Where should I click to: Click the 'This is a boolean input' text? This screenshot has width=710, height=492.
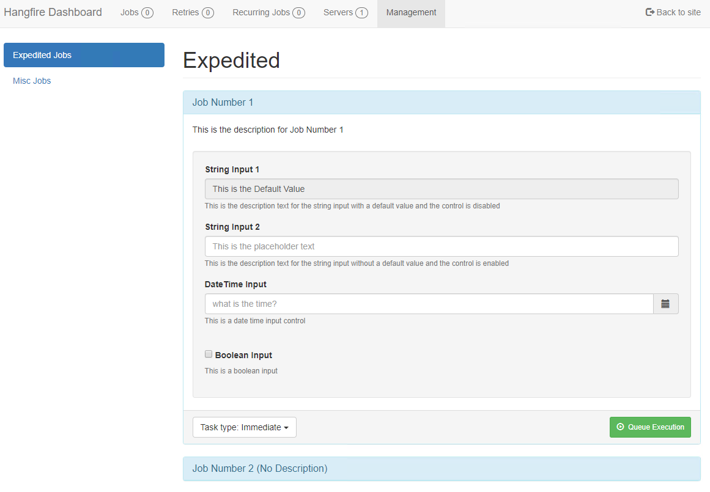(241, 371)
